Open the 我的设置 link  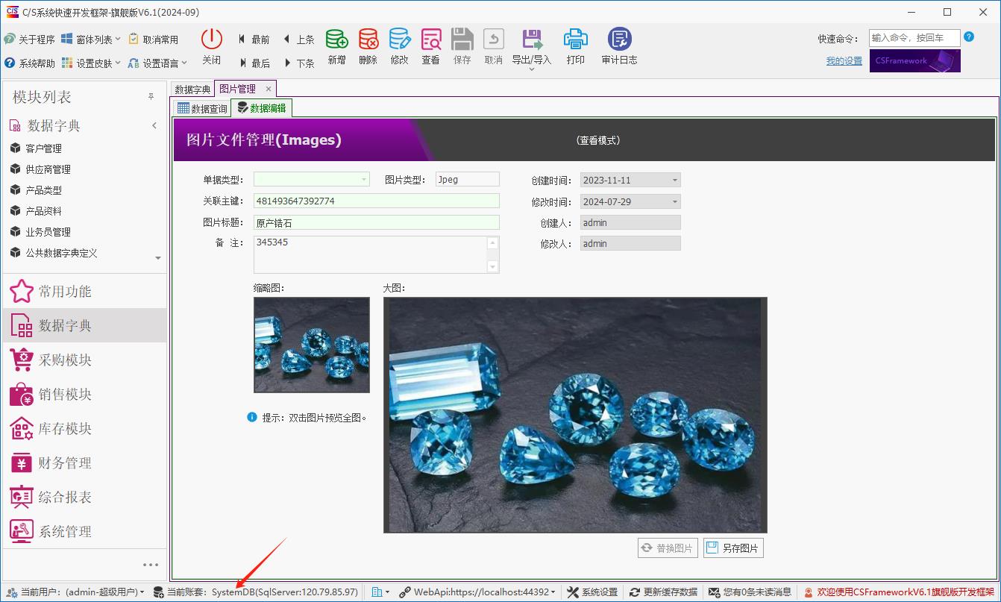(x=843, y=60)
